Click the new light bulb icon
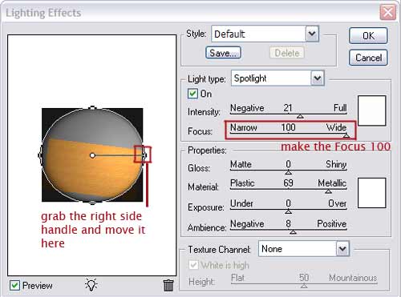401x297 pixels. point(91,285)
